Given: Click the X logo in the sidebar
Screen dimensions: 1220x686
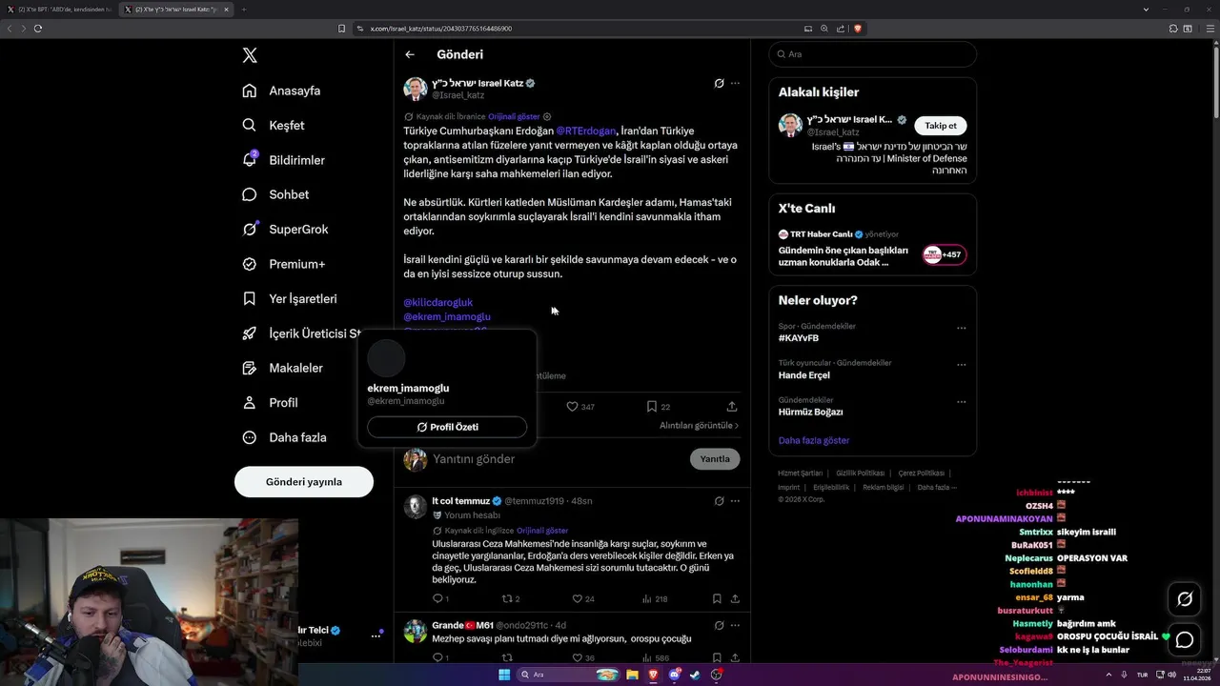Looking at the screenshot, I should pyautogui.click(x=250, y=55).
